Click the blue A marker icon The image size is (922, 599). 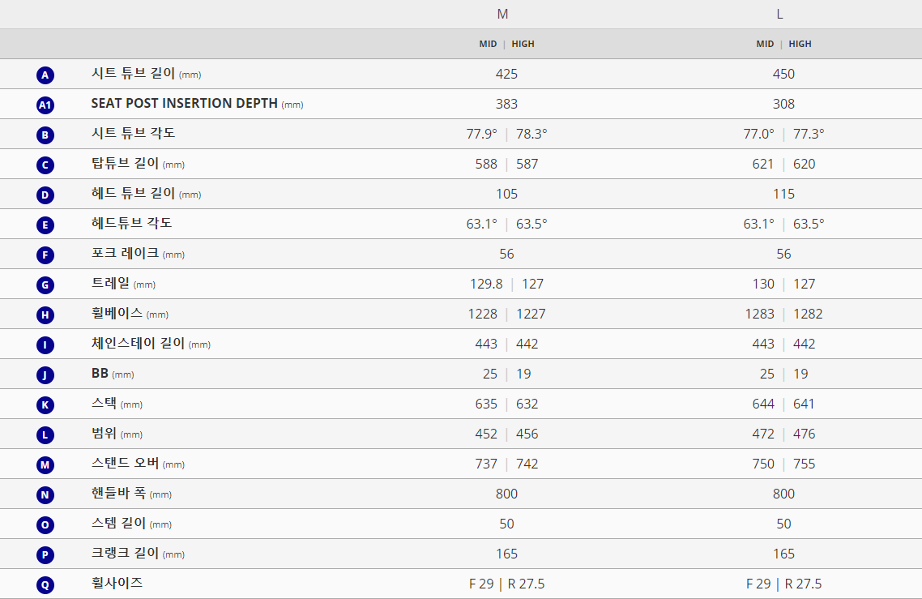[45, 75]
